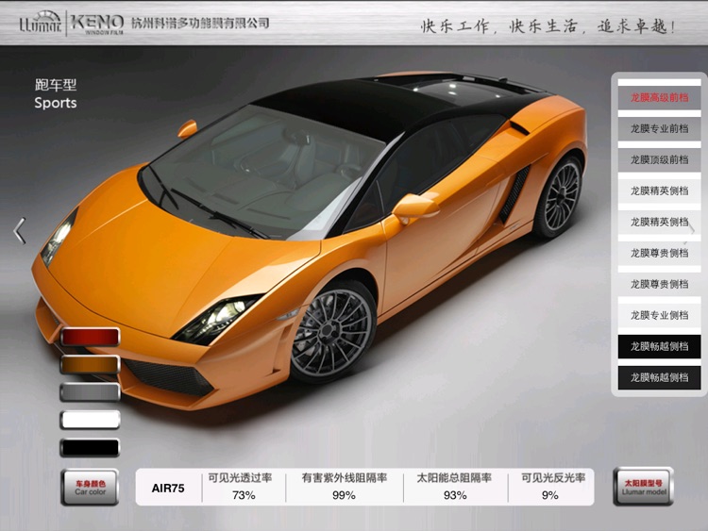Click the 9% reflectance value
Screen dimensions: 708x531
point(550,495)
